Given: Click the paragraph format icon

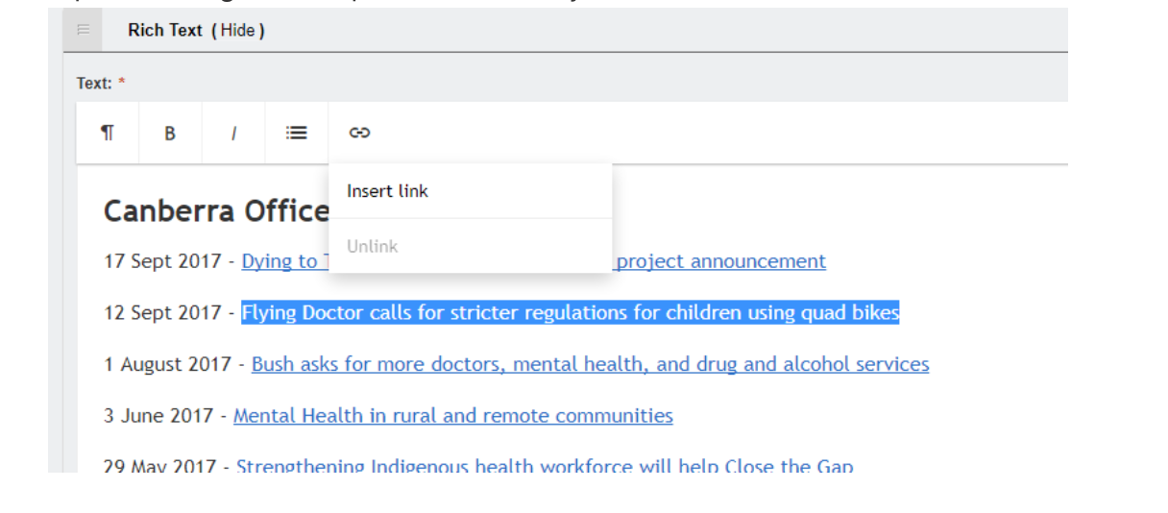Looking at the screenshot, I should [108, 133].
